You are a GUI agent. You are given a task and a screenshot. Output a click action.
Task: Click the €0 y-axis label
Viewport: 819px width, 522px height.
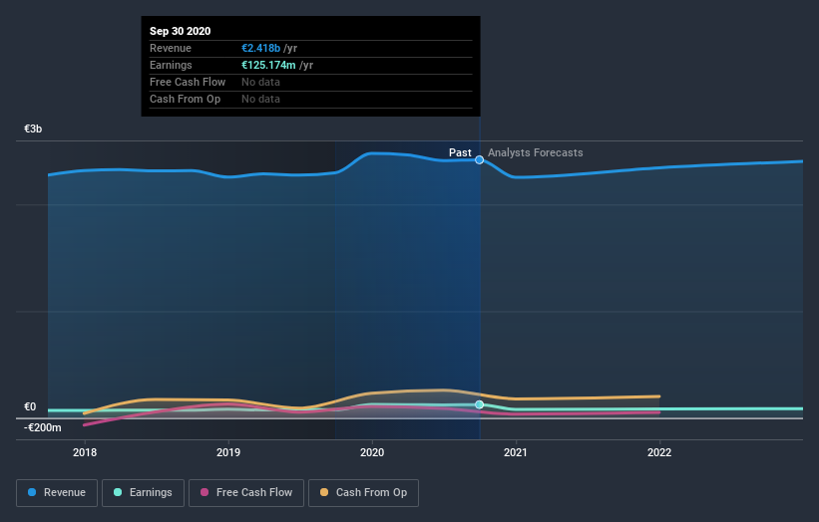30,406
